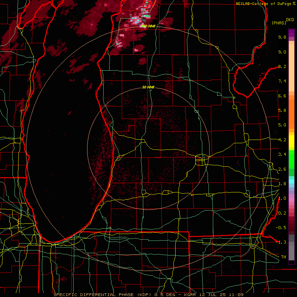The image size is (297, 297).
Task: Click the Specific Differential Phase KGRR caption
Action: [148, 295]
